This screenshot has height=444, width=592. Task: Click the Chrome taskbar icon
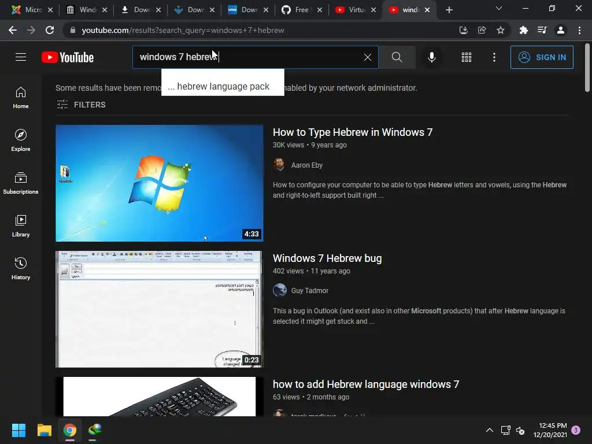coord(70,430)
